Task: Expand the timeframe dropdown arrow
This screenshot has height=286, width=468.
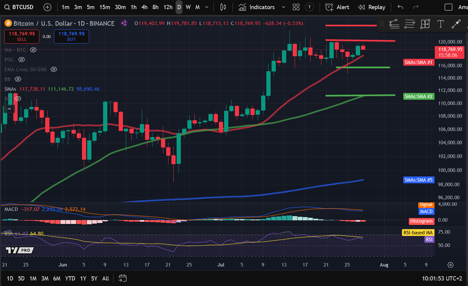Action: (207, 7)
